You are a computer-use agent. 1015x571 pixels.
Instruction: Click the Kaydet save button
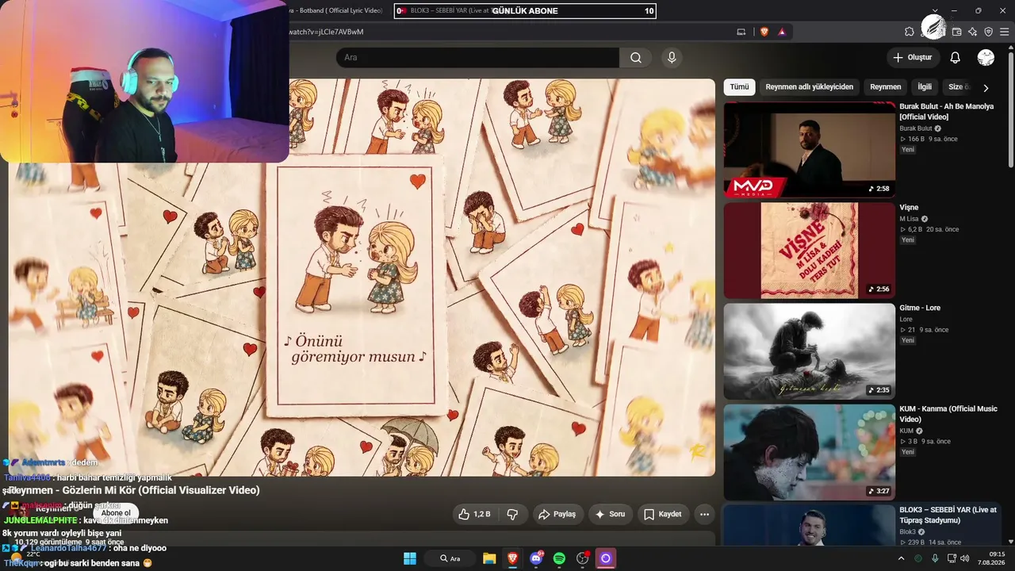[662, 514]
